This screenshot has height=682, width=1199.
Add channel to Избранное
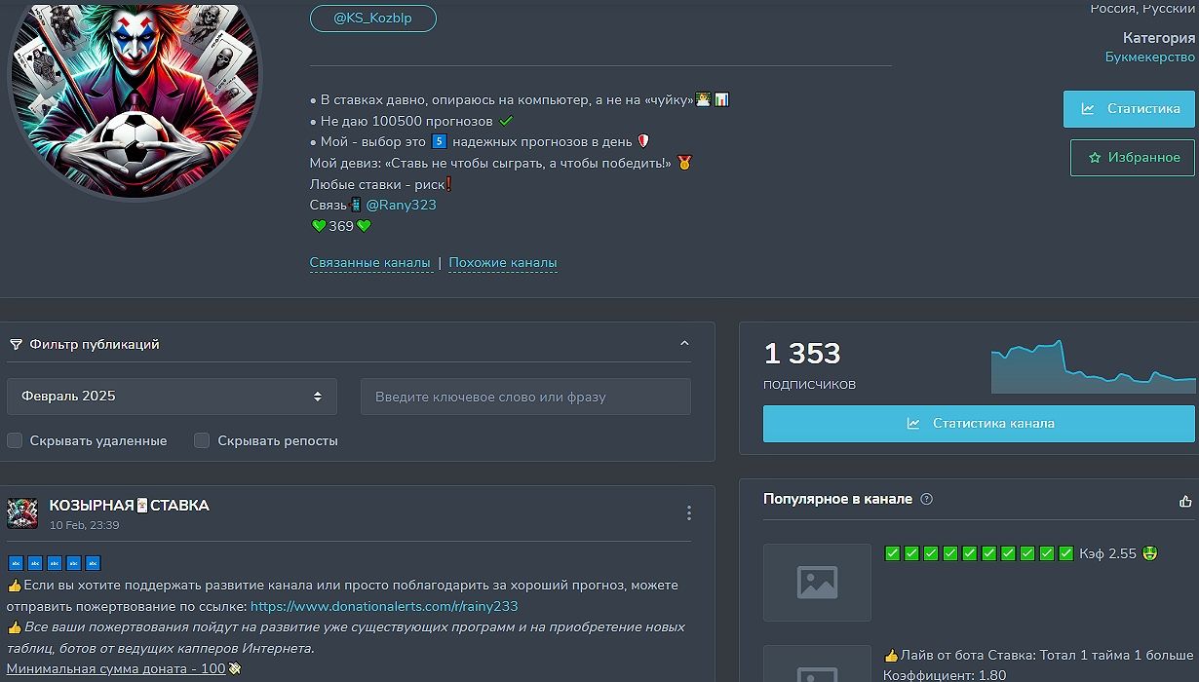[x=1133, y=157]
